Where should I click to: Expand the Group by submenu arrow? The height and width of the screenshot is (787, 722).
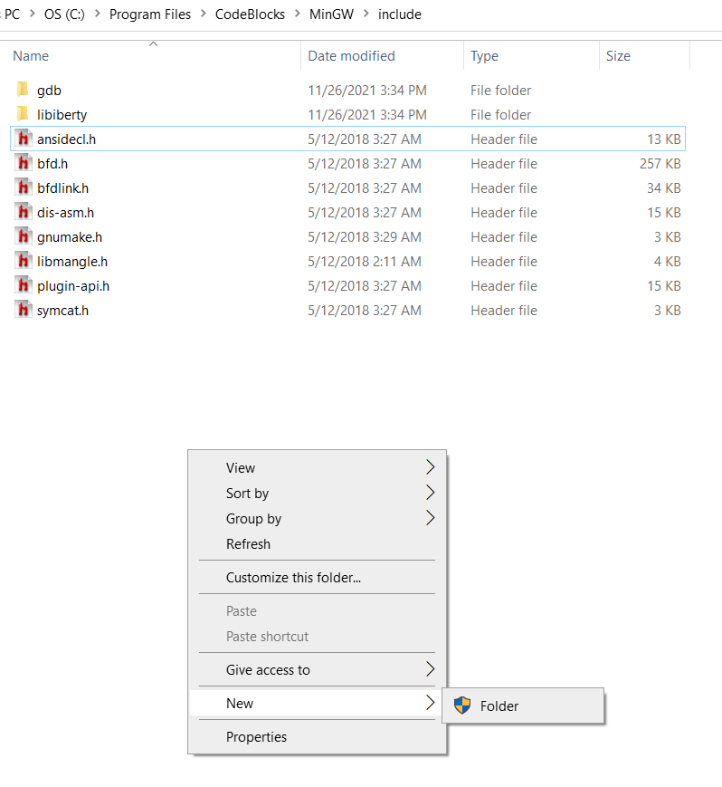tap(430, 517)
